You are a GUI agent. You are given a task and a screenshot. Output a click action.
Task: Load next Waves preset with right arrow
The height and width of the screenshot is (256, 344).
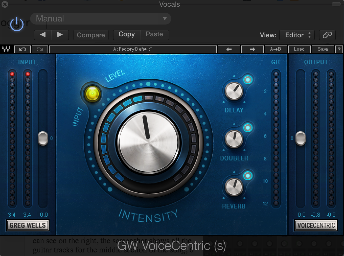[x=252, y=49]
